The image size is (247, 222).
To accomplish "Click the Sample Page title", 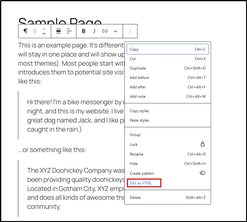I will pyautogui.click(x=60, y=21).
